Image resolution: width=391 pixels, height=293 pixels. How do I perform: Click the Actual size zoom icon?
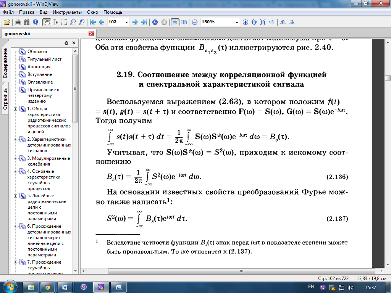(254, 22)
